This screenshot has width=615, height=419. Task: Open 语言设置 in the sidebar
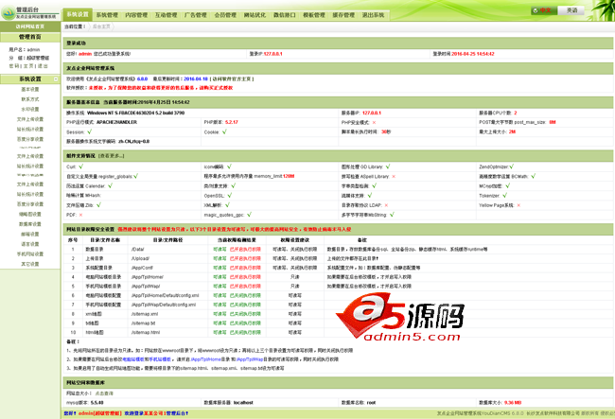30,244
